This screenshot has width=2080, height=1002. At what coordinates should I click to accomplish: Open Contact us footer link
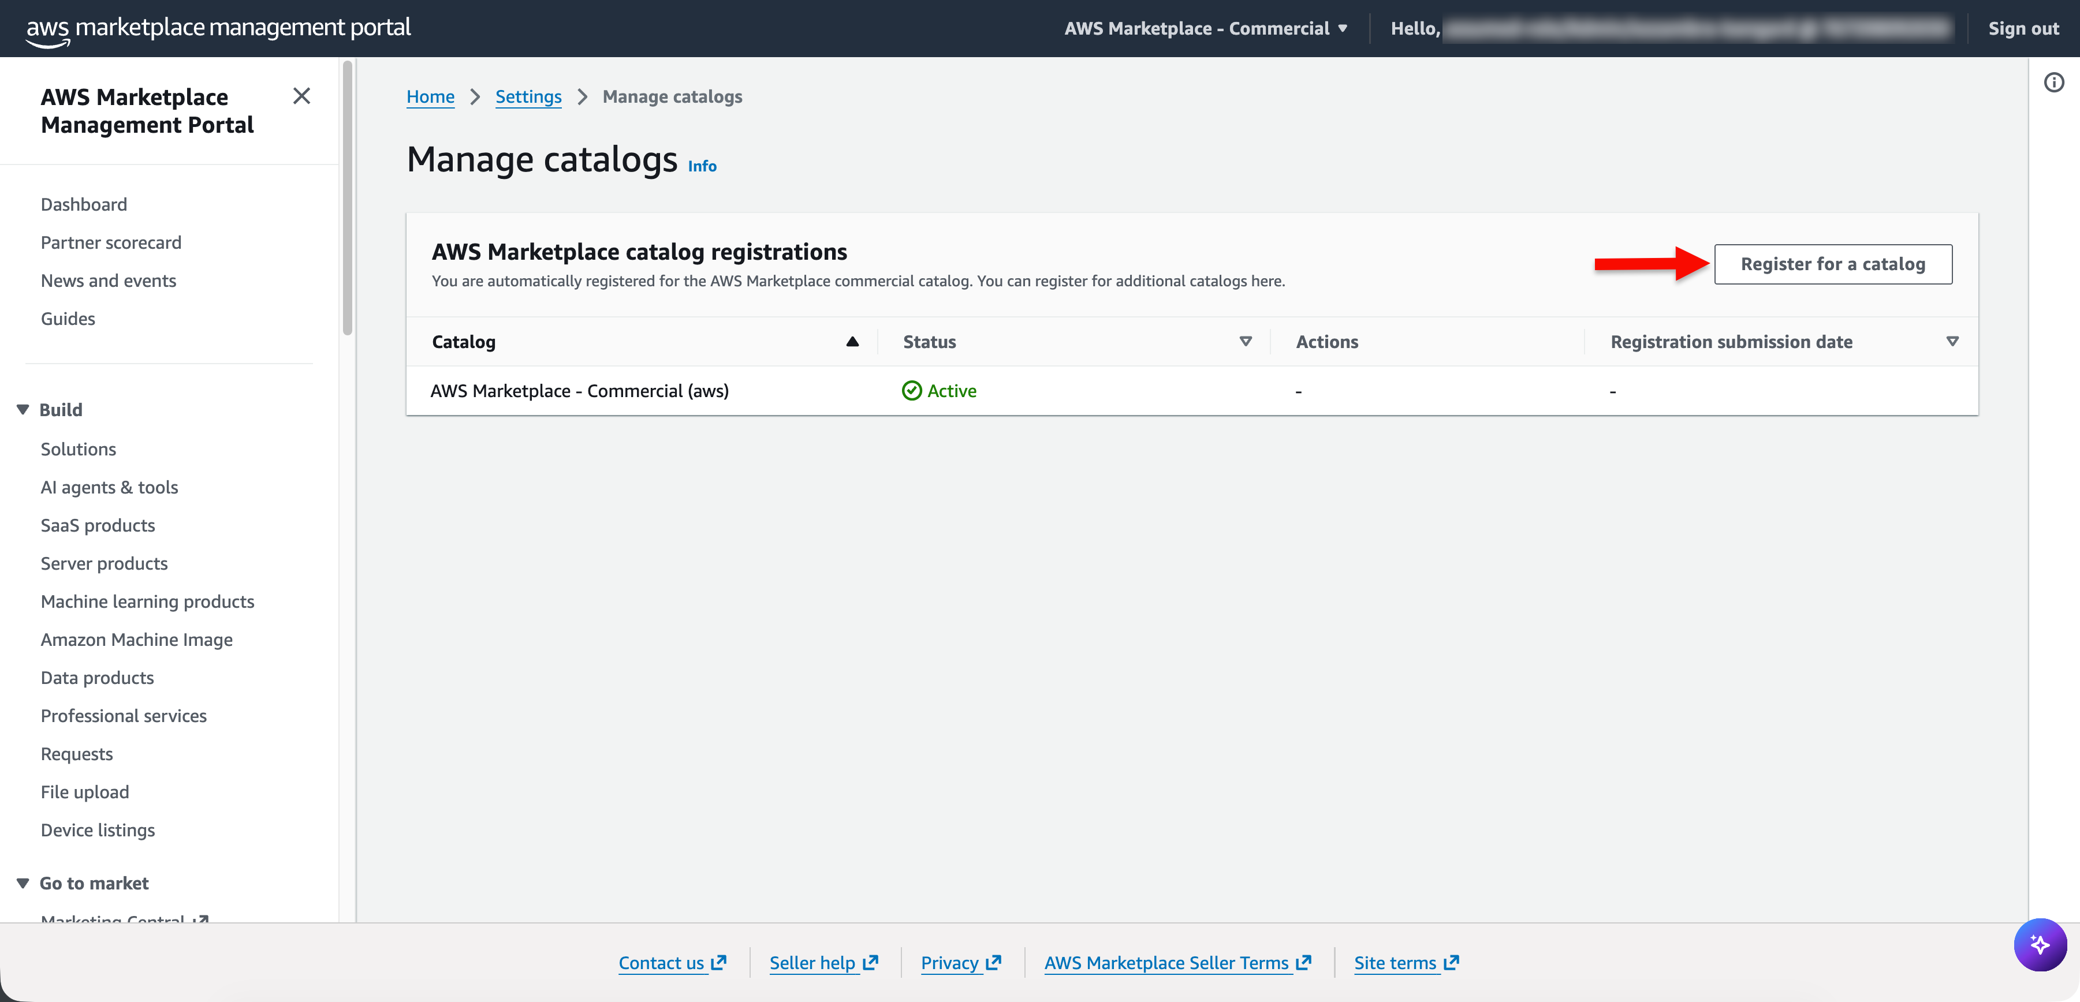point(672,963)
